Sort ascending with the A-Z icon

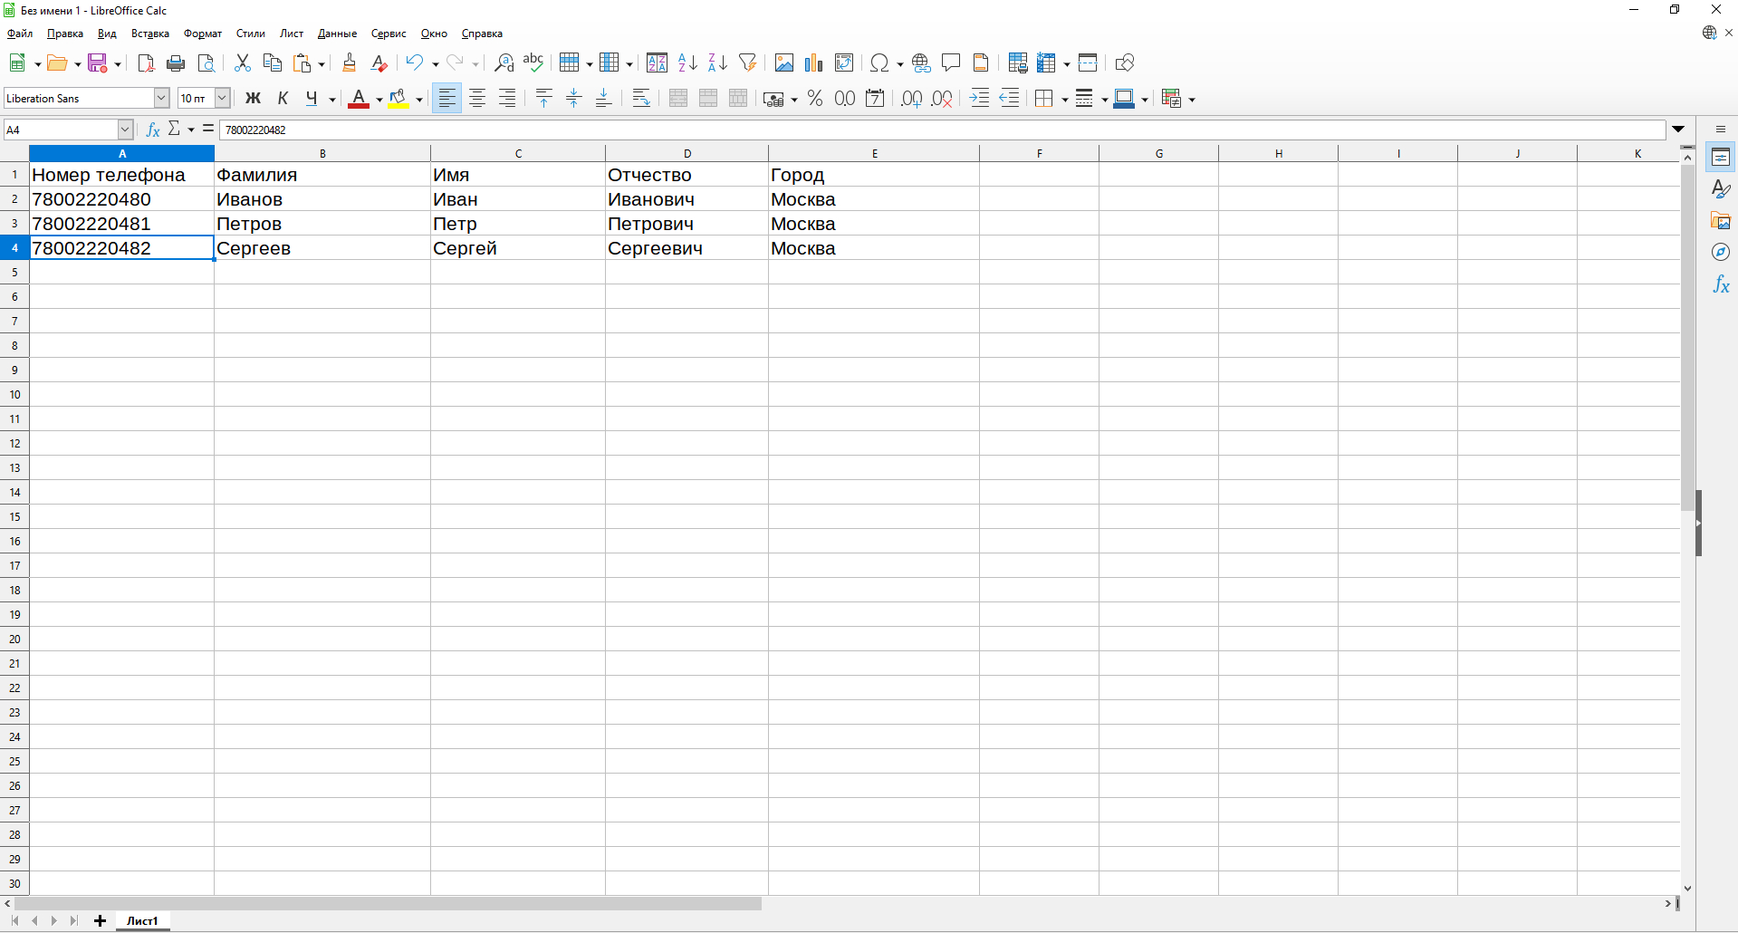(687, 63)
